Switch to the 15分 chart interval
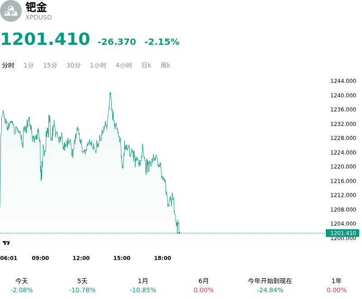 coord(50,65)
